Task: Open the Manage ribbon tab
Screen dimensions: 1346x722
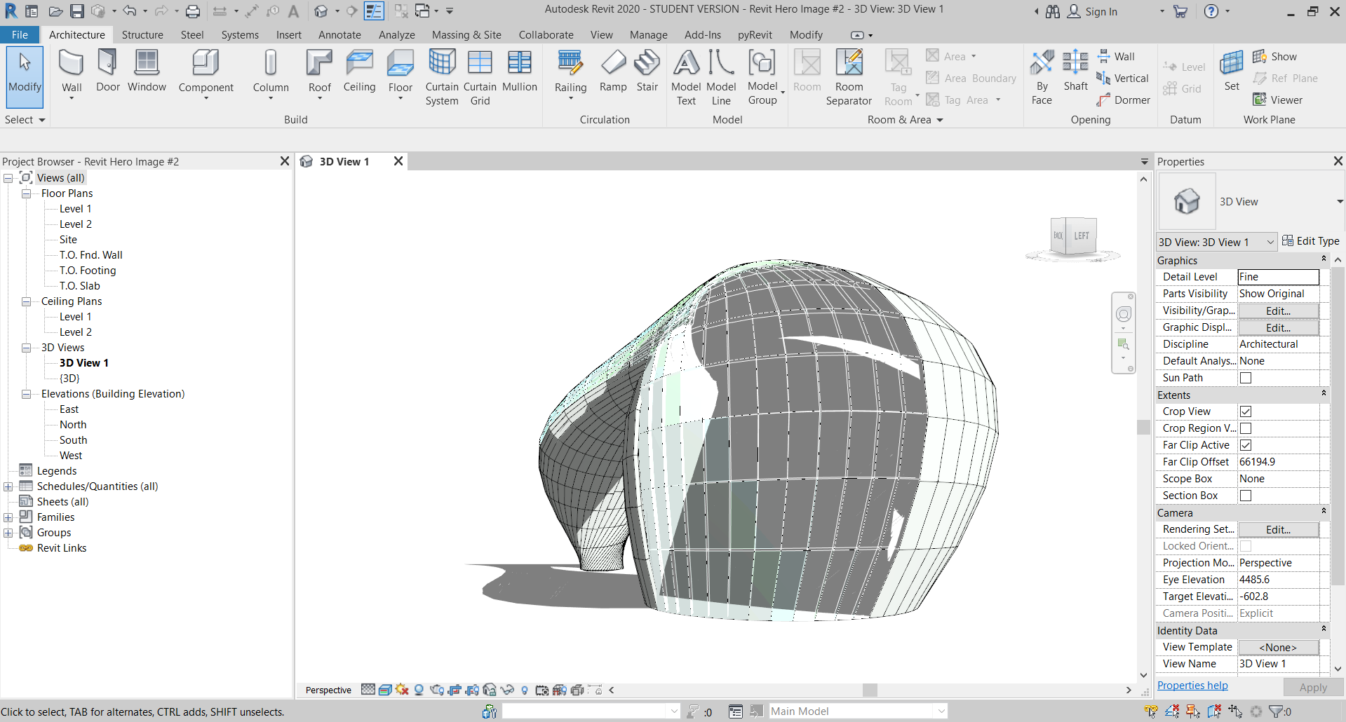Action: pos(647,34)
